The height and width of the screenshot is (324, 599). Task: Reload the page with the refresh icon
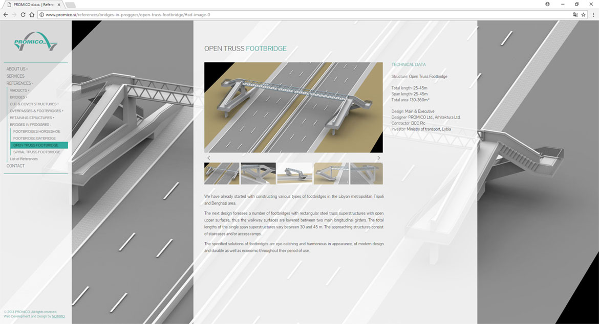[23, 15]
